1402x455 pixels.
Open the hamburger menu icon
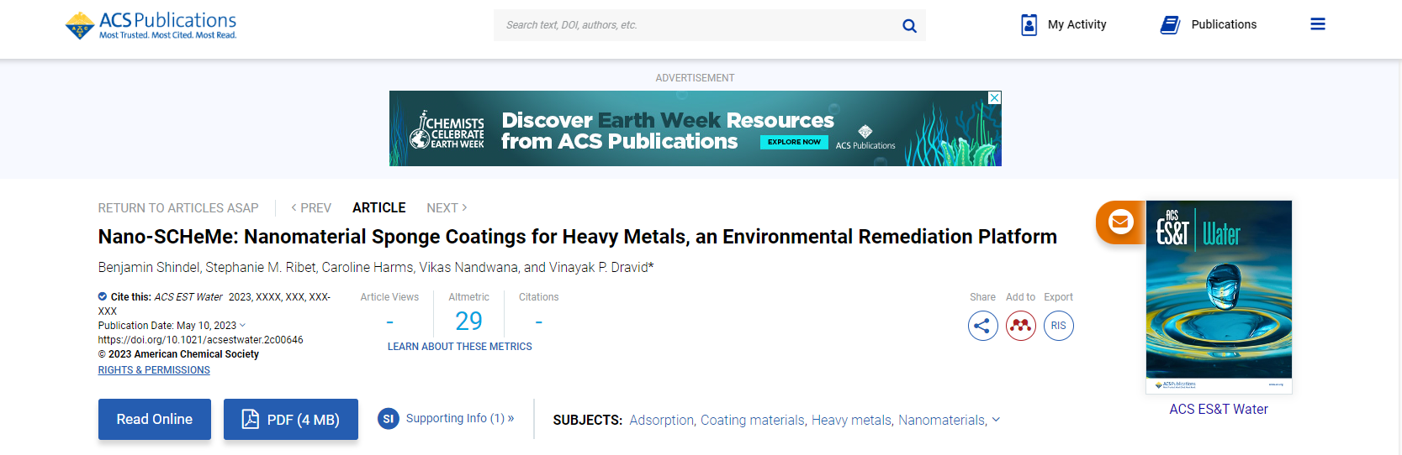1318,24
